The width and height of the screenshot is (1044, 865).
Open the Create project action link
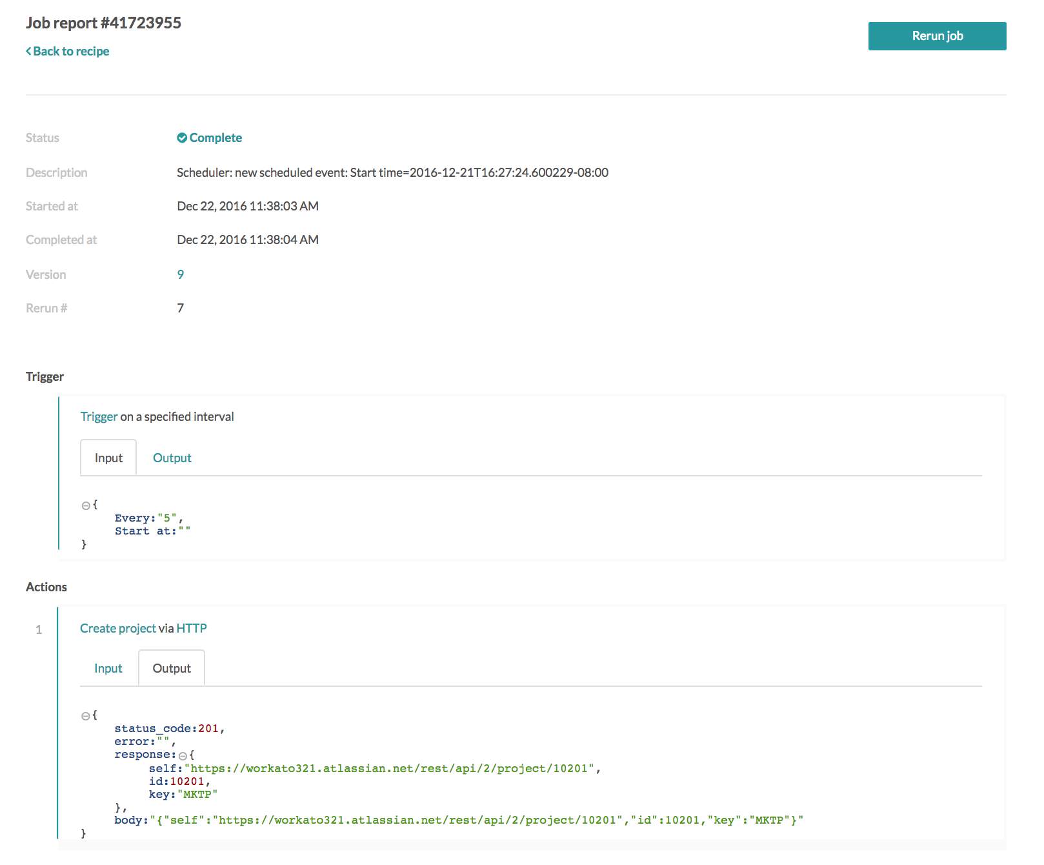(x=118, y=627)
